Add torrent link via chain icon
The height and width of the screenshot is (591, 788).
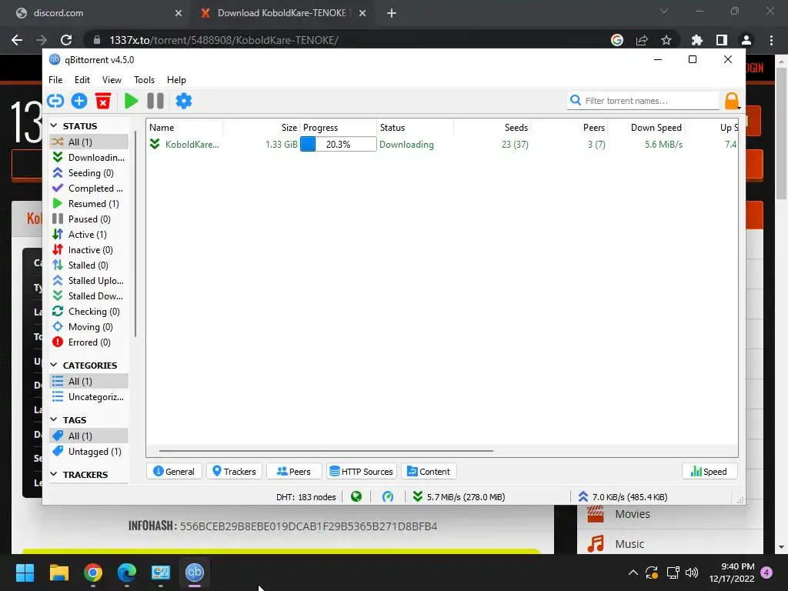tap(55, 101)
